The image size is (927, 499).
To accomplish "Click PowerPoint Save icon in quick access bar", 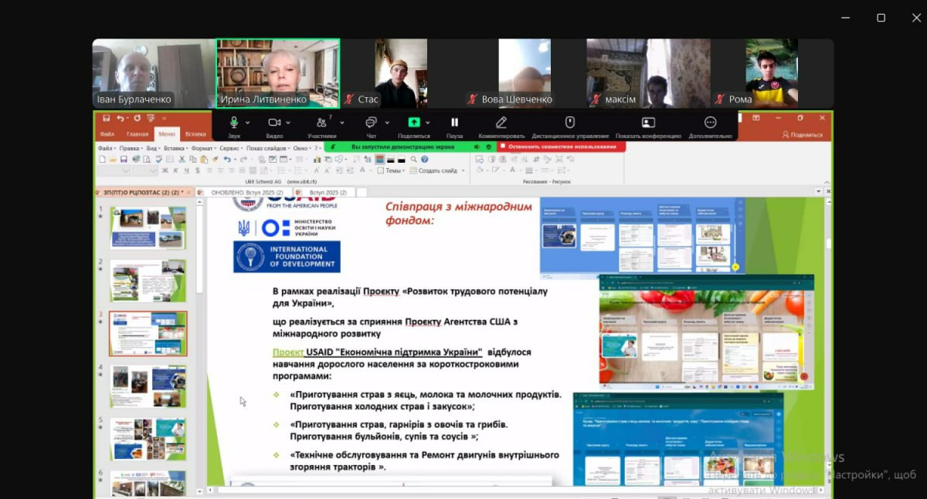I will tap(106, 119).
